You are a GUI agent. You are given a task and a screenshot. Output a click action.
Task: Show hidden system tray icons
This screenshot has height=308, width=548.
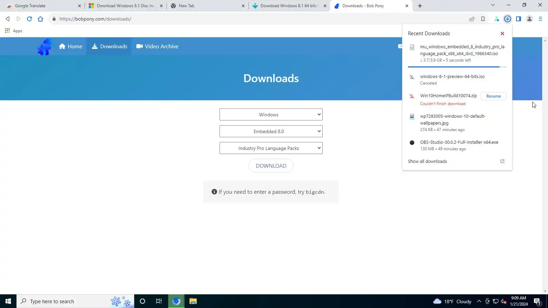point(479,301)
